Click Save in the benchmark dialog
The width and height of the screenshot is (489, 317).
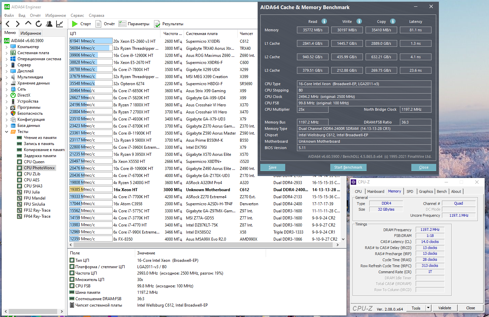(x=273, y=167)
